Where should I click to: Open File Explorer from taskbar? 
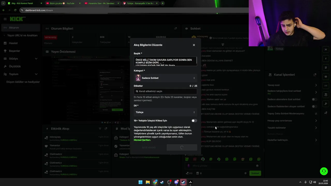point(148,182)
